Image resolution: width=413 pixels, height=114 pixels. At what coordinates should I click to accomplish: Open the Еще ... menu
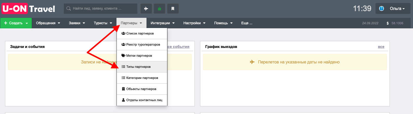click(247, 23)
